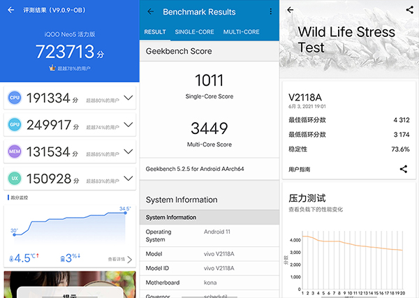The width and height of the screenshot is (419, 298).
Task: Expand the UX 150928 score row
Action: (x=127, y=179)
